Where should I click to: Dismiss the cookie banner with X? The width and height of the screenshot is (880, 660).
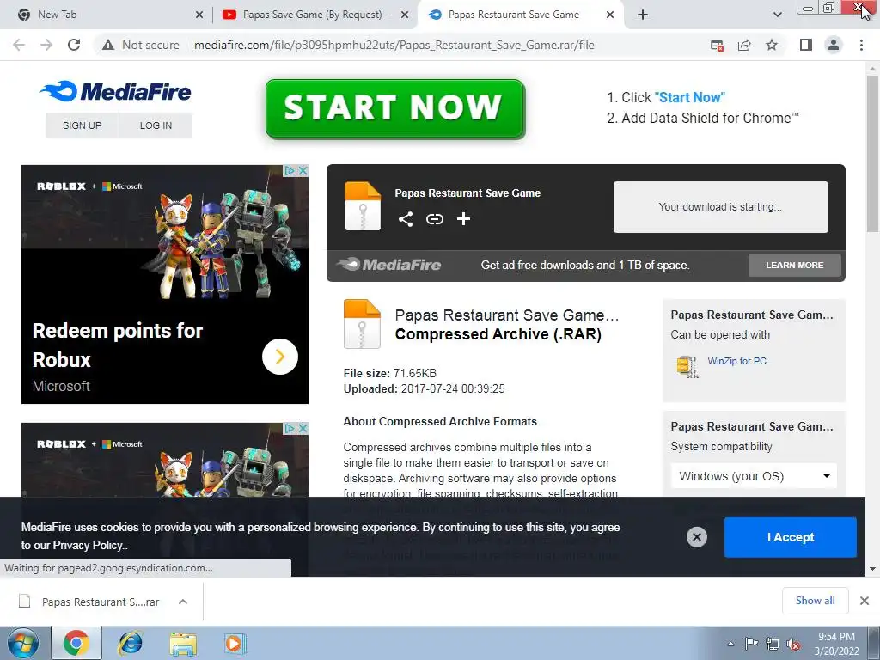(x=696, y=537)
